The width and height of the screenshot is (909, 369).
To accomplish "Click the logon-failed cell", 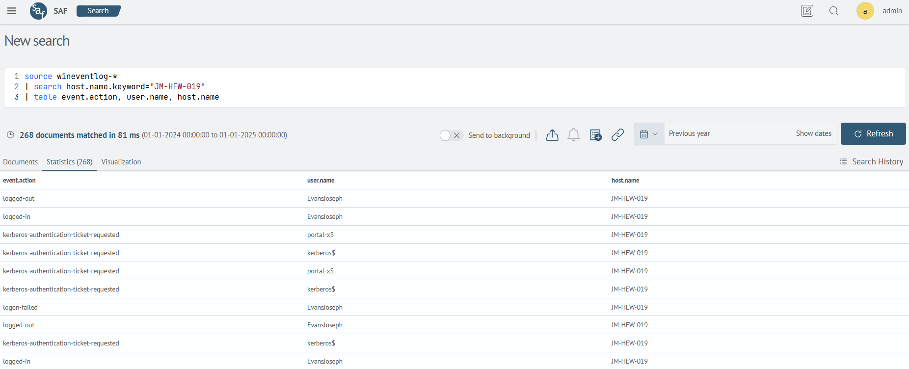I will 20,307.
